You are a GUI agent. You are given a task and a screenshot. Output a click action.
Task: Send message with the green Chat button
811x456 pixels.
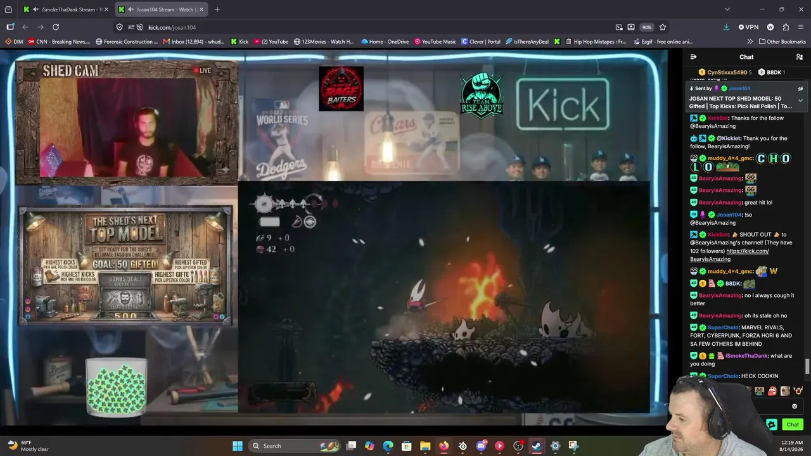[793, 424]
